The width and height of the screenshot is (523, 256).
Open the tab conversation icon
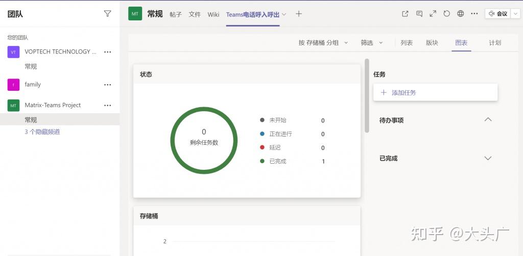point(419,14)
